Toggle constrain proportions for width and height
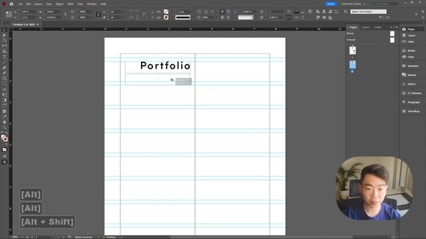Viewport: 426px width, 239px height. [65, 15]
